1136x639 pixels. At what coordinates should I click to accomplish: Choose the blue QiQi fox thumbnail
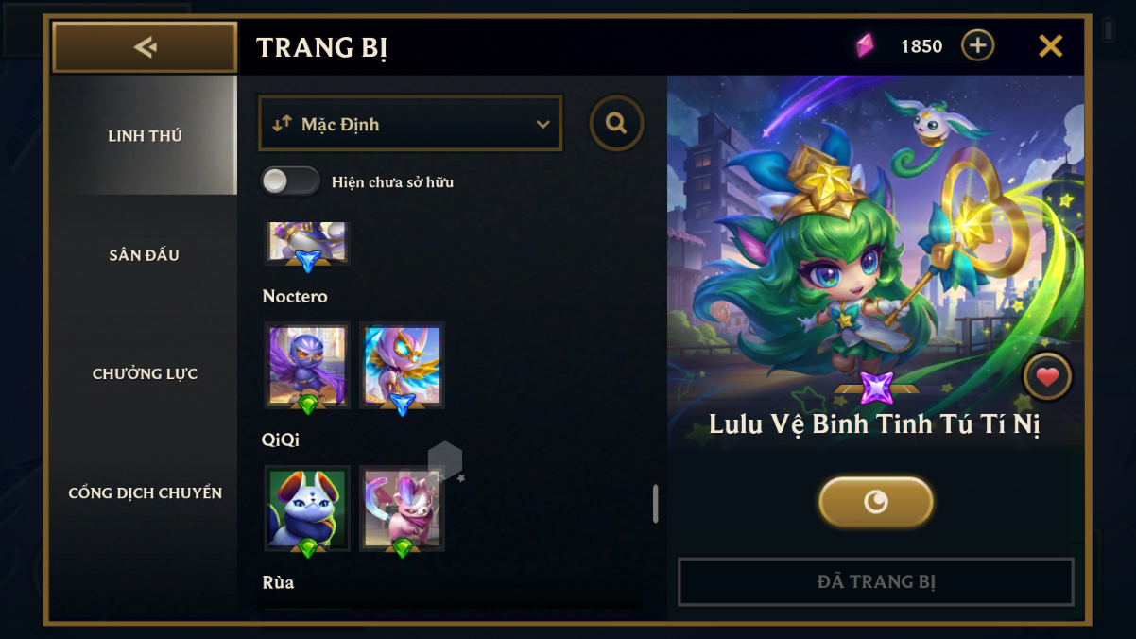pos(307,509)
